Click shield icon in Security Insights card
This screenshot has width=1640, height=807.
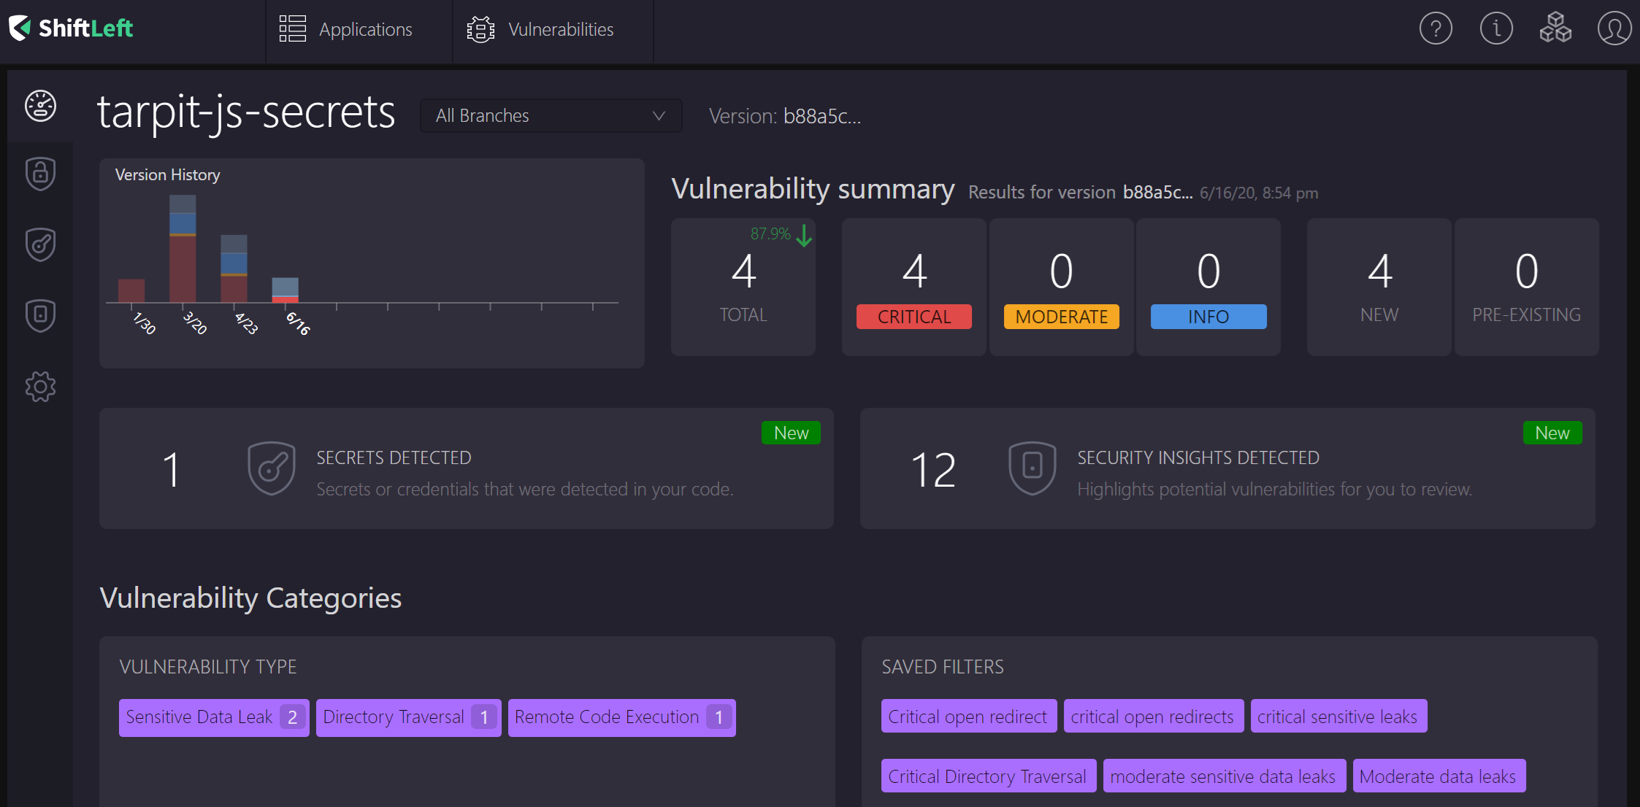pos(1032,468)
